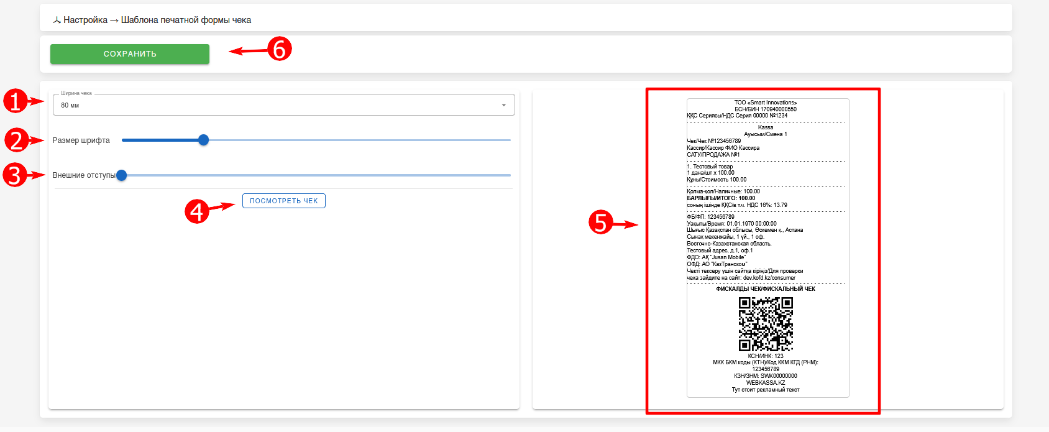
Task: Click receipt line КСН/ИНК: 123
Action: [x=766, y=356]
